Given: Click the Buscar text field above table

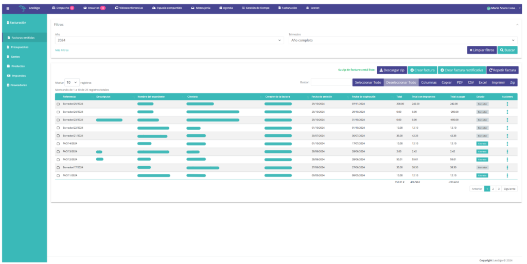Looking at the screenshot, I should 329,82.
